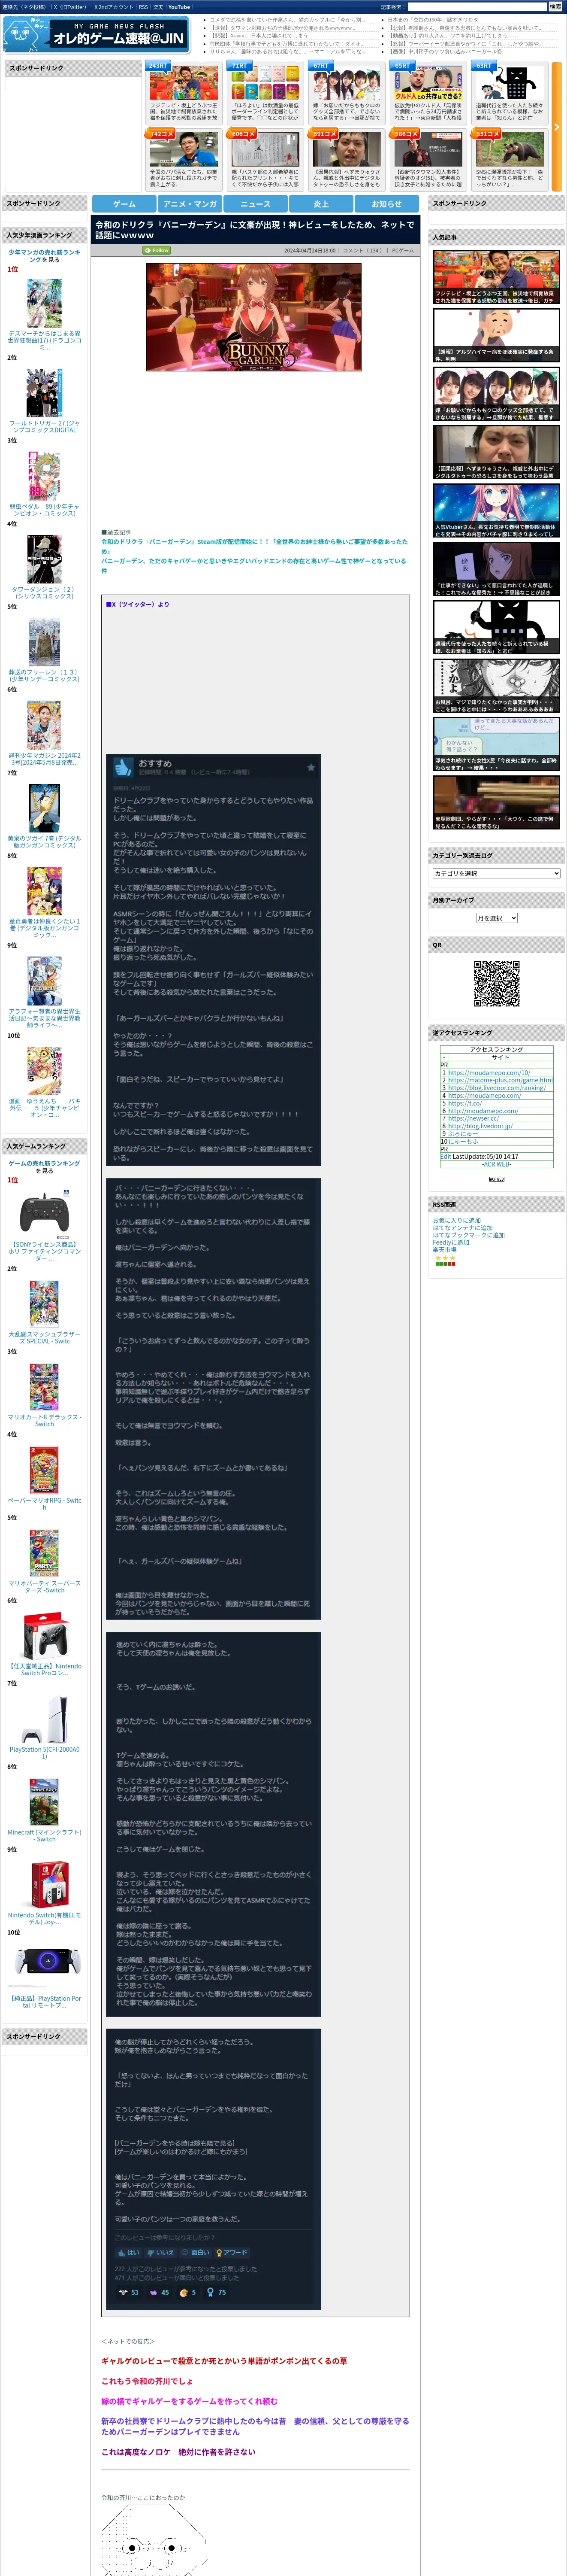Click the RSS link in the top bar

pos(143,7)
